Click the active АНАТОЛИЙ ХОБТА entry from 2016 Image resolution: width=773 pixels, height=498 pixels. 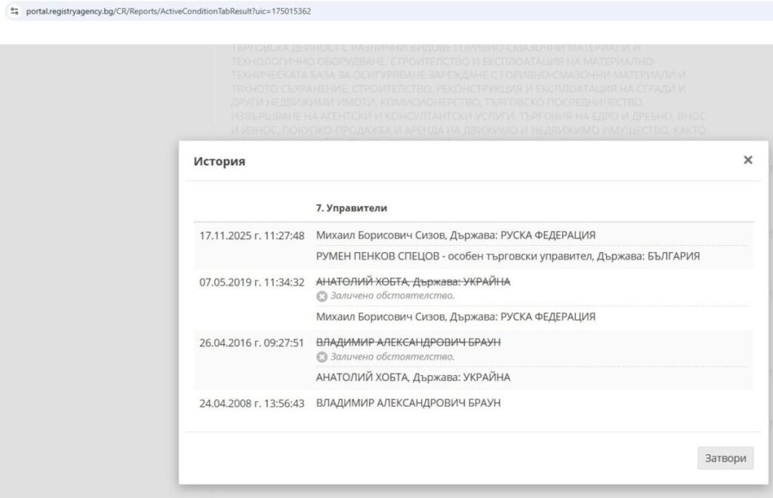413,377
